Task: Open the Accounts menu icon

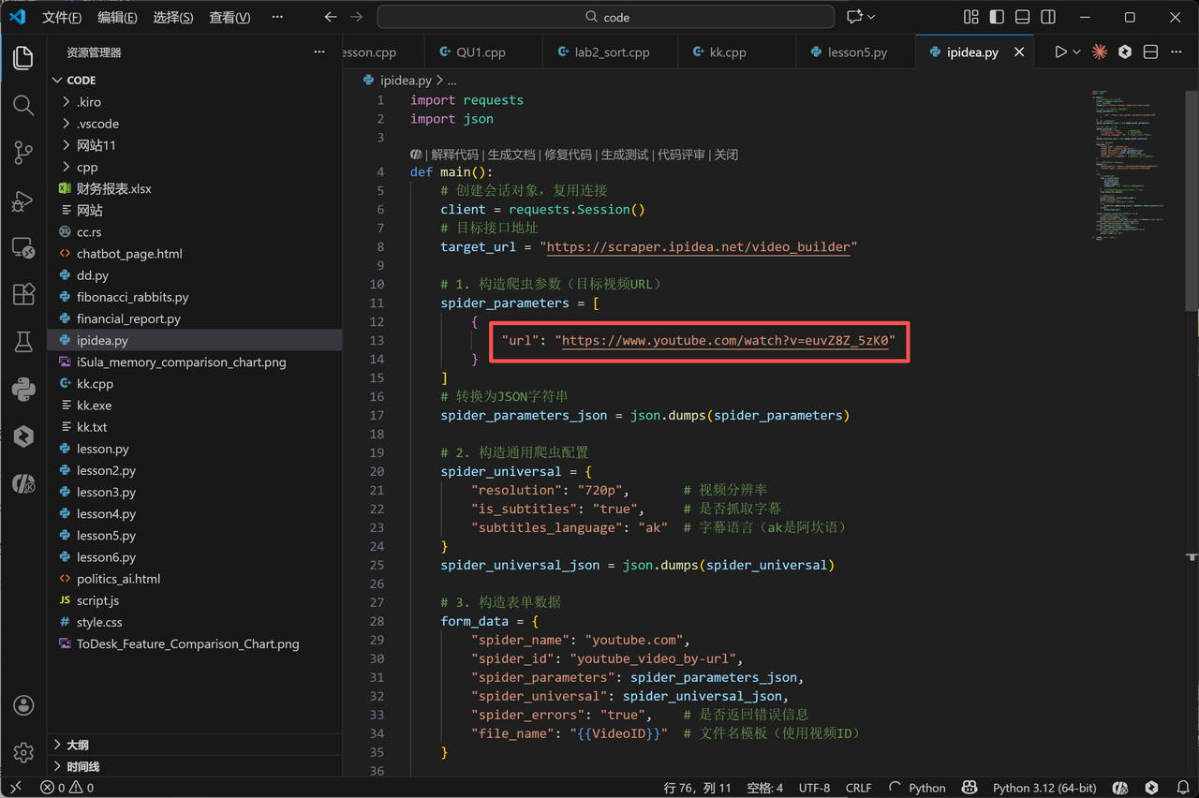Action: pyautogui.click(x=23, y=705)
